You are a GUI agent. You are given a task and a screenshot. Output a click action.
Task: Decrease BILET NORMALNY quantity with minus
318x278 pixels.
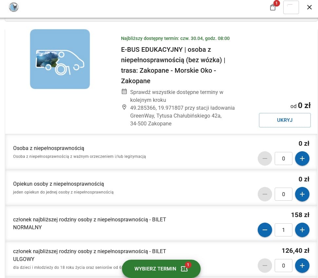click(x=265, y=230)
